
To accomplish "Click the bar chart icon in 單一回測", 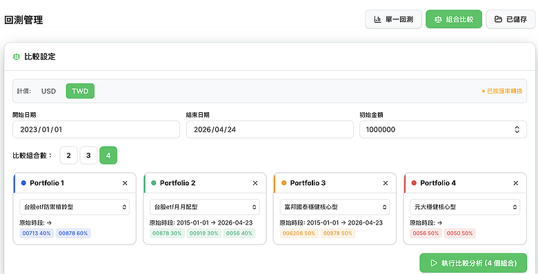I will tap(377, 19).
